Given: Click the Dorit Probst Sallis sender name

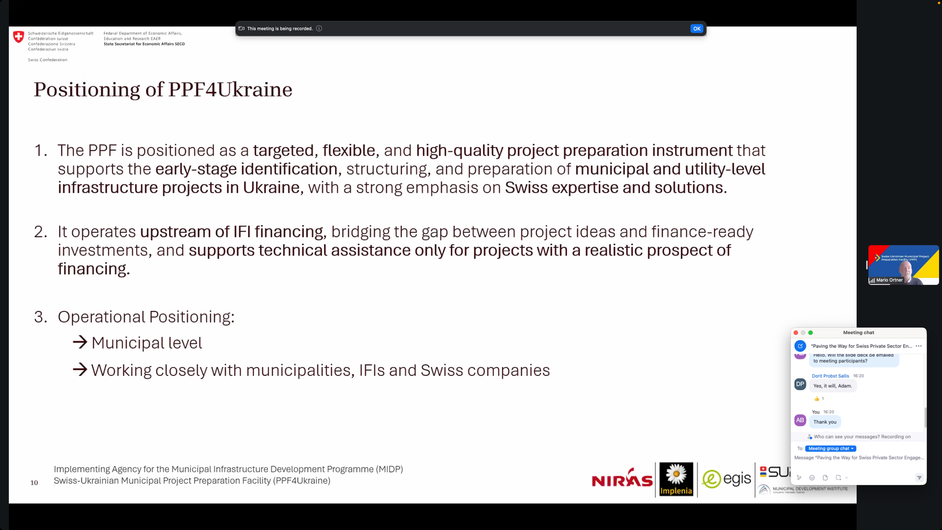Looking at the screenshot, I should [830, 376].
